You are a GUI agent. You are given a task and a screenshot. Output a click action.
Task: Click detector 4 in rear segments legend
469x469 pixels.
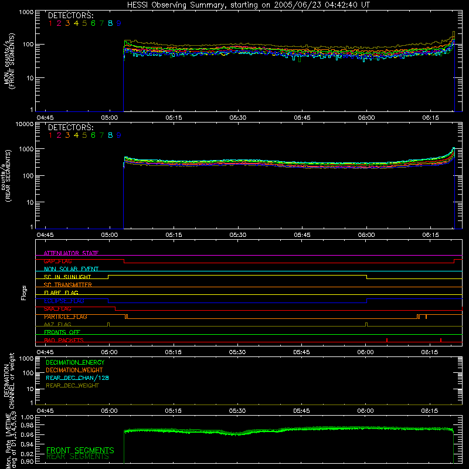coord(76,135)
